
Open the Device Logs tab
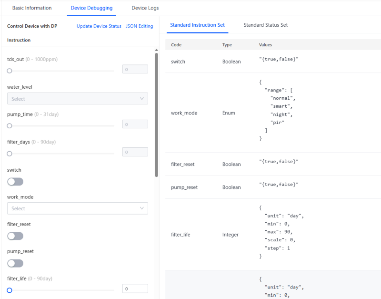[145, 8]
